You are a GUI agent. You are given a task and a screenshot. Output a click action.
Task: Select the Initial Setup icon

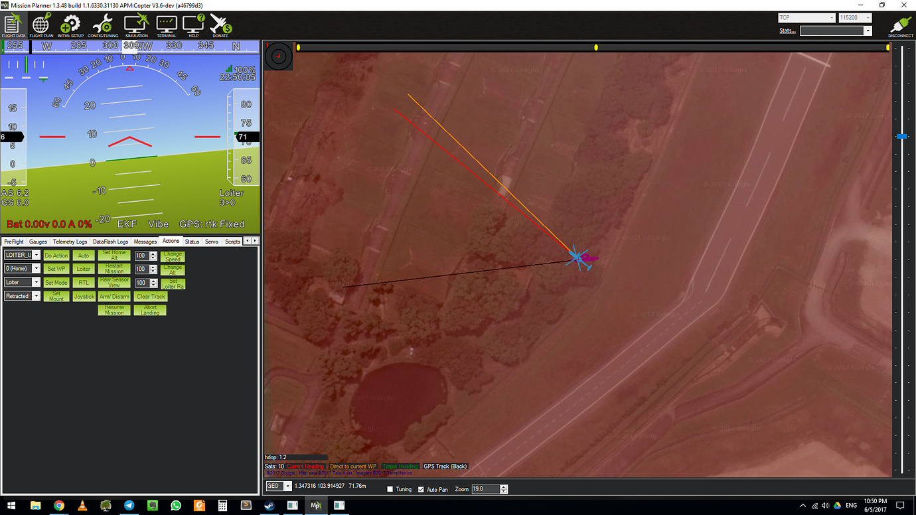click(70, 27)
